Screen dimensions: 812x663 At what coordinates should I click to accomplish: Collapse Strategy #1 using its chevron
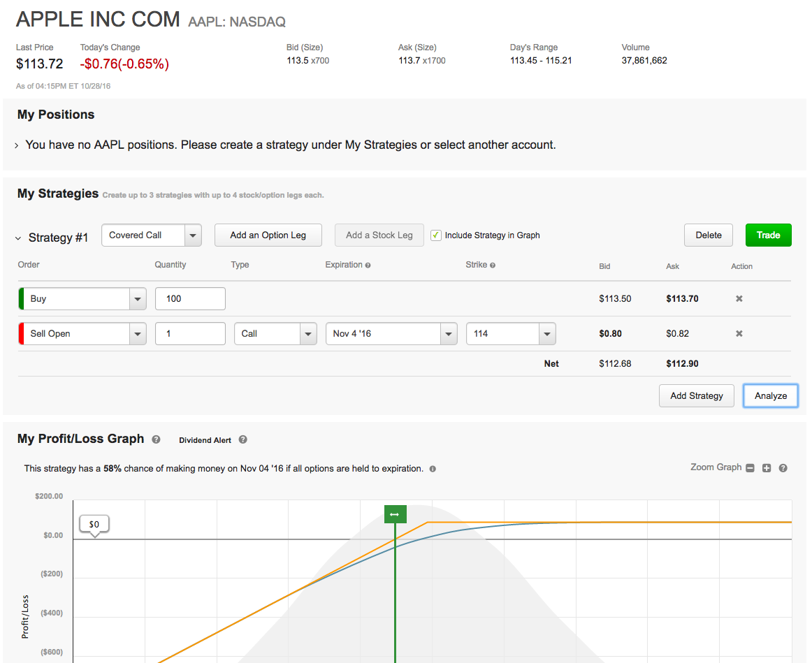[x=18, y=238]
